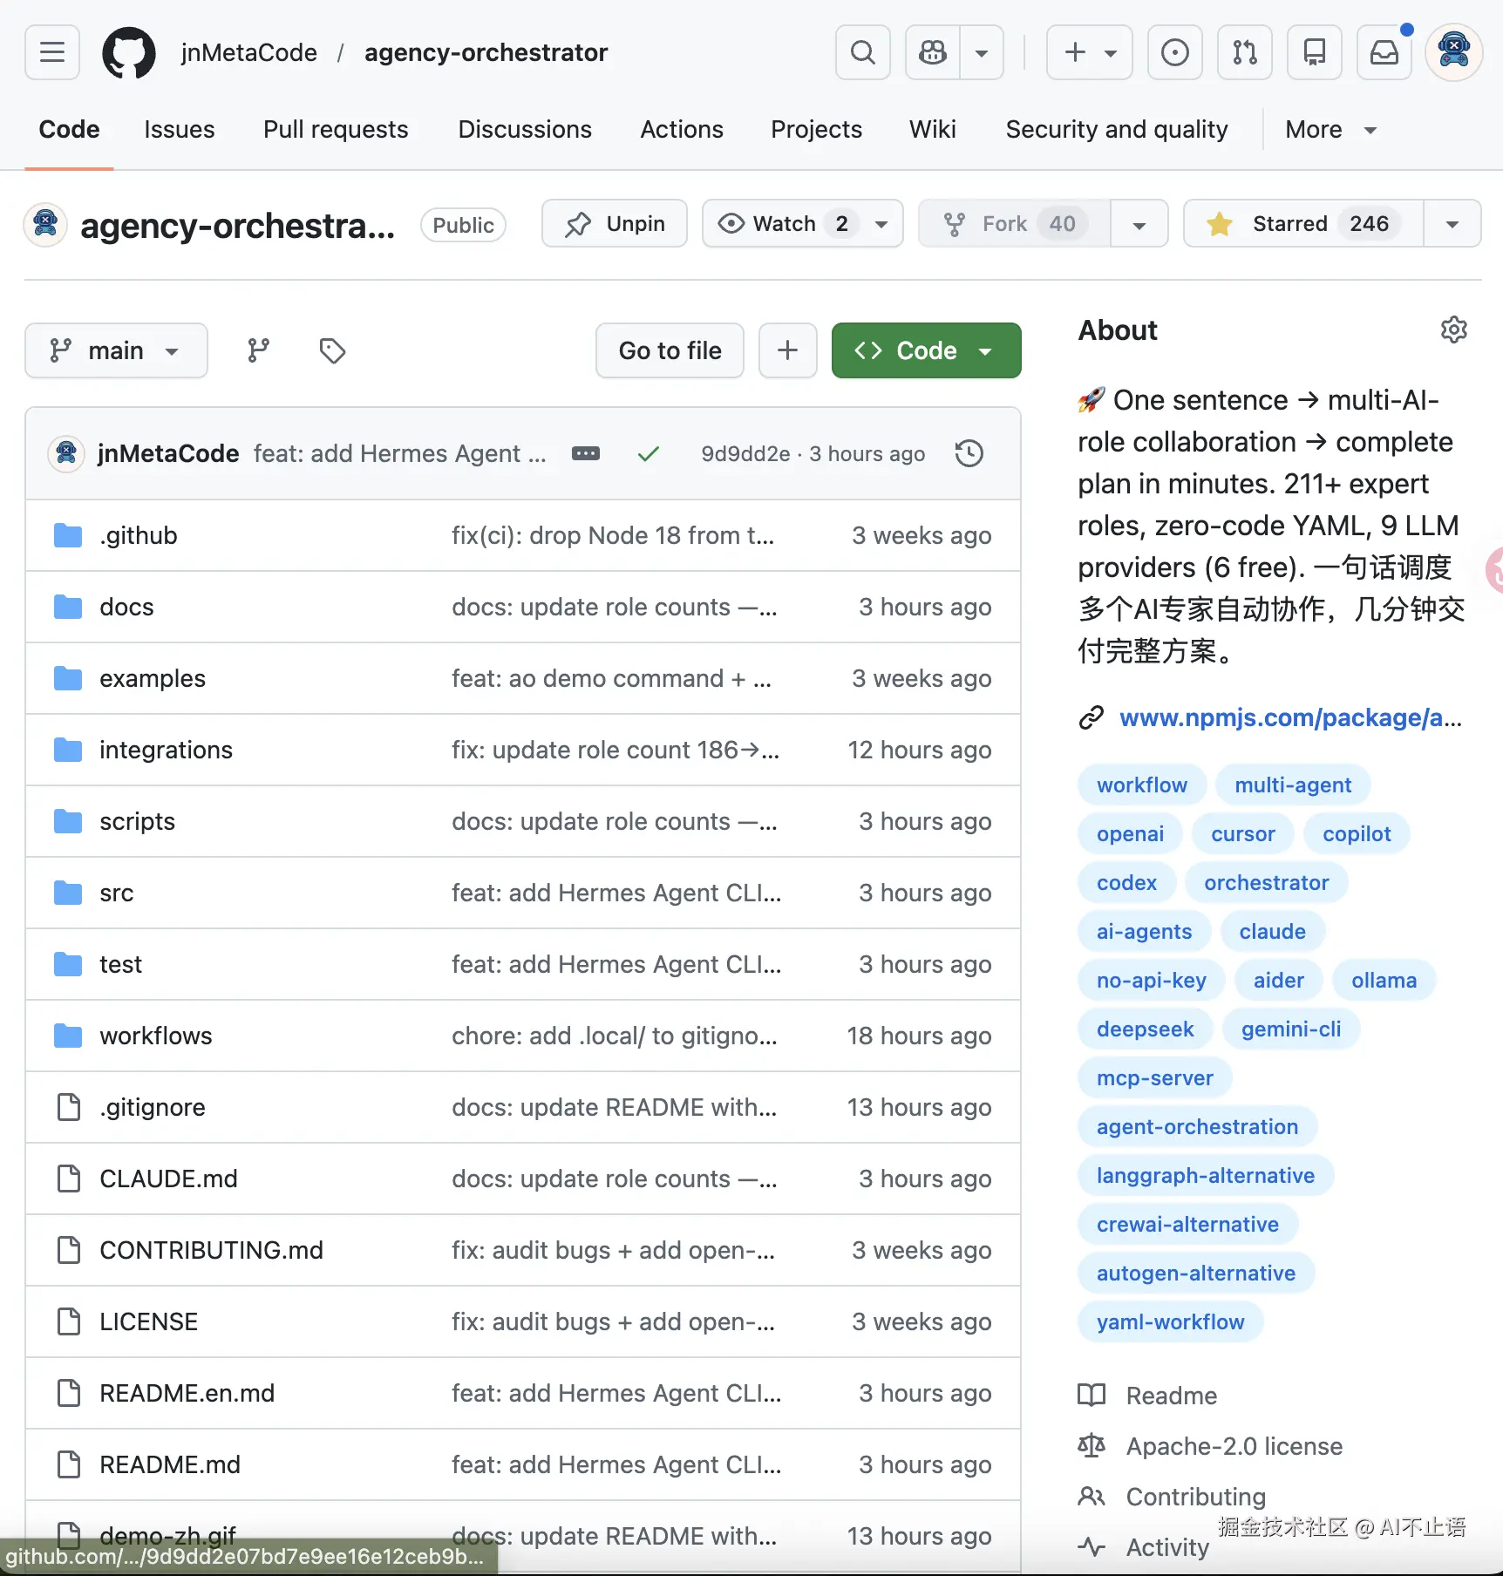Open the Contributing link in About
This screenshot has width=1503, height=1576.
tap(1195, 1497)
